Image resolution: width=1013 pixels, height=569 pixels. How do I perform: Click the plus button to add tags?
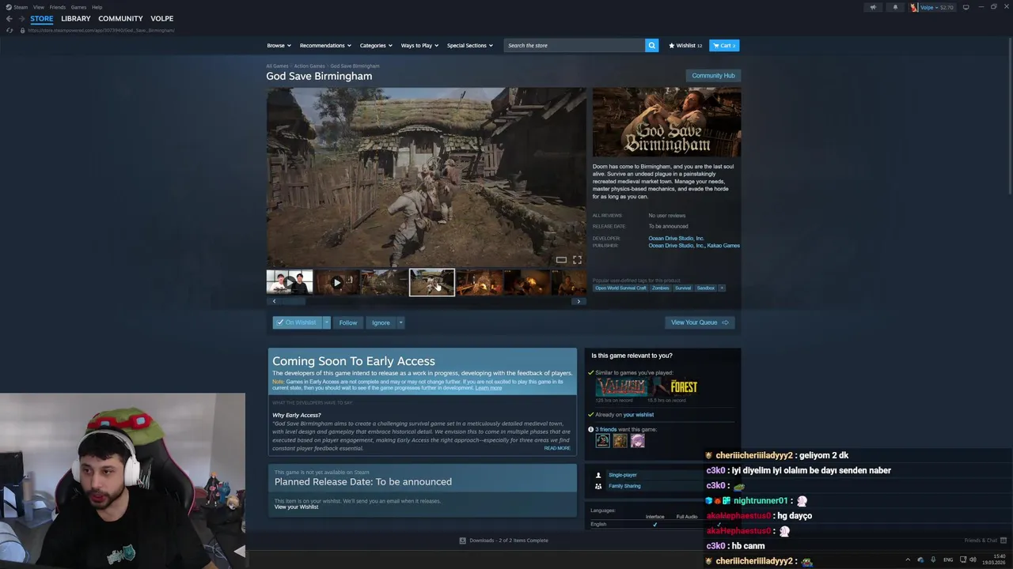pos(722,288)
